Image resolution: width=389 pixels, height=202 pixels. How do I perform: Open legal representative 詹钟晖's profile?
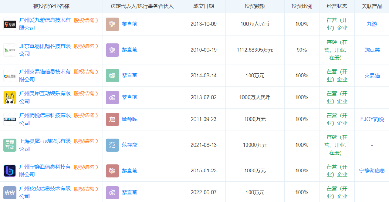pos(129,119)
